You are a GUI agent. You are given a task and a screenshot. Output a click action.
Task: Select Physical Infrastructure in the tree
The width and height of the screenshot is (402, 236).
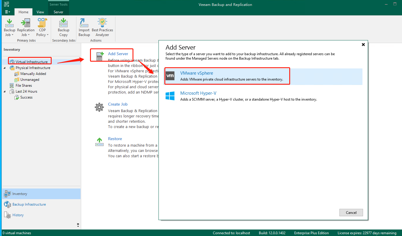point(33,68)
